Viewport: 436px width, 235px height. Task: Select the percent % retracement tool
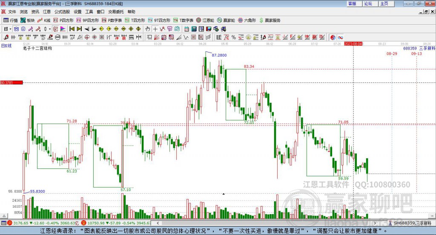(234, 37)
